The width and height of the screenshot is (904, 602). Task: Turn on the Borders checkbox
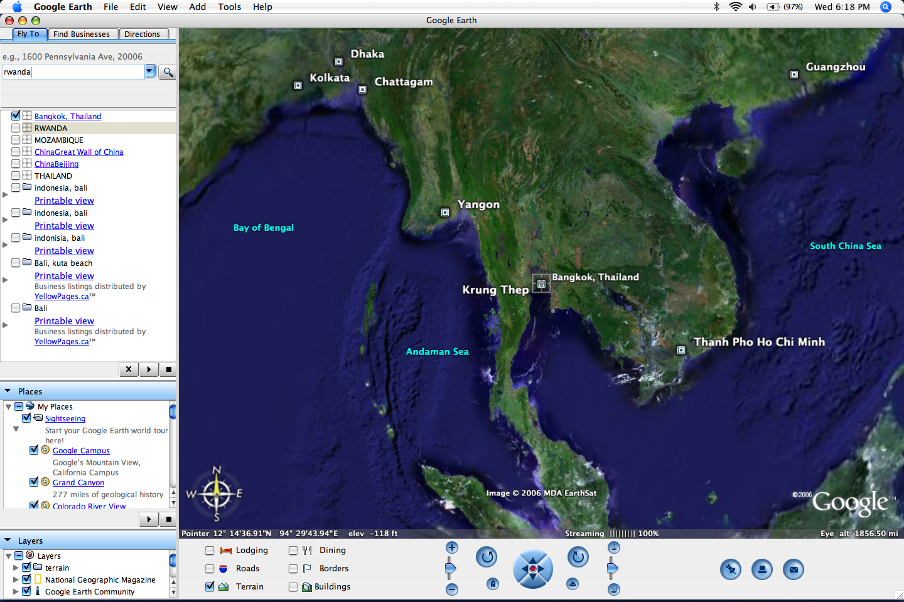[x=293, y=569]
